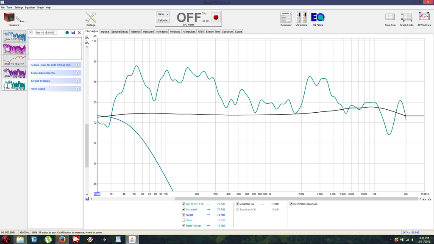Open the EQ Filters panel
434x244 pixels.
click(318, 19)
